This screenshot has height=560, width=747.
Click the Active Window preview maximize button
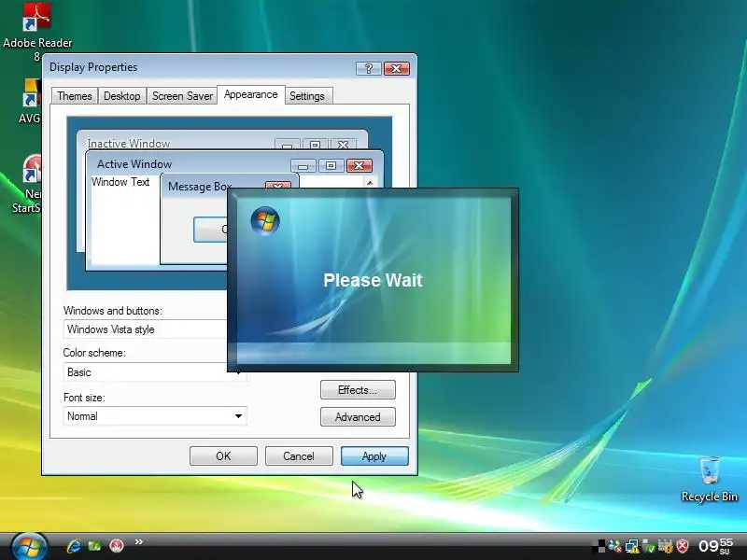[x=331, y=165]
